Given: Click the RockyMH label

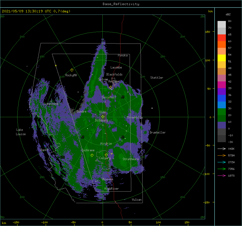Looking at the screenshot, I should pos(71,75).
